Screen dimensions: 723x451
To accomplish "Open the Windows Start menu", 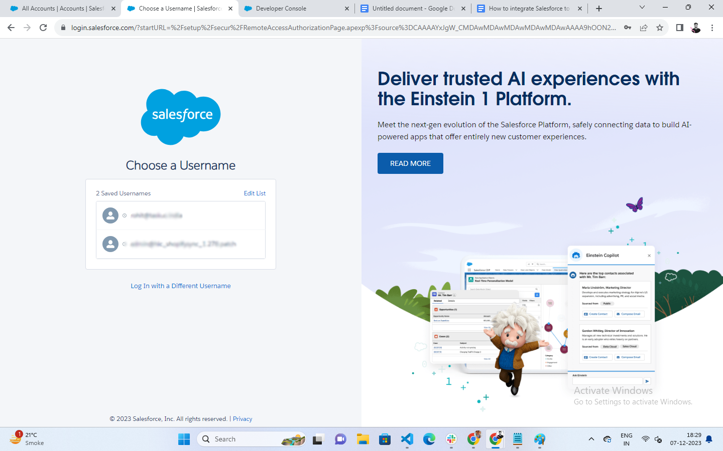I will coord(184,439).
